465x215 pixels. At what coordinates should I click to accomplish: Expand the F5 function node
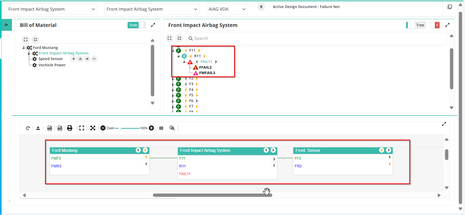pyautogui.click(x=173, y=95)
